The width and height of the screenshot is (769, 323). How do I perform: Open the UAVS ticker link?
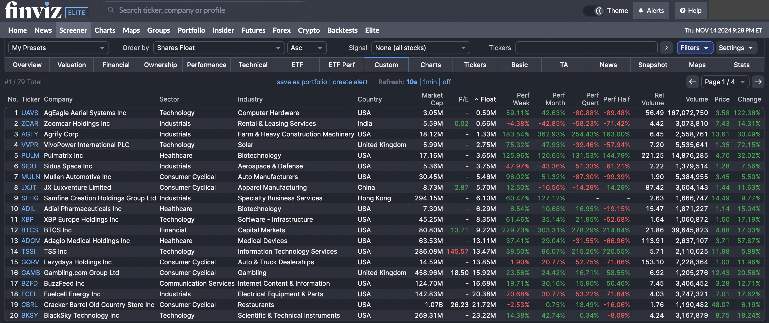(30, 113)
